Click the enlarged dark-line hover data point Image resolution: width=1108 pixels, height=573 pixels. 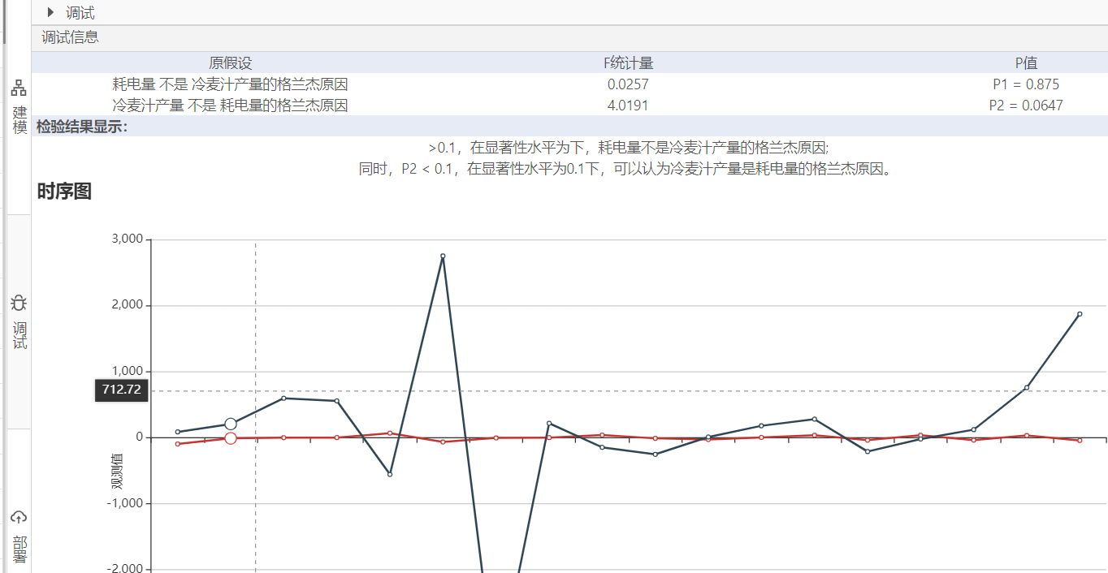click(231, 424)
